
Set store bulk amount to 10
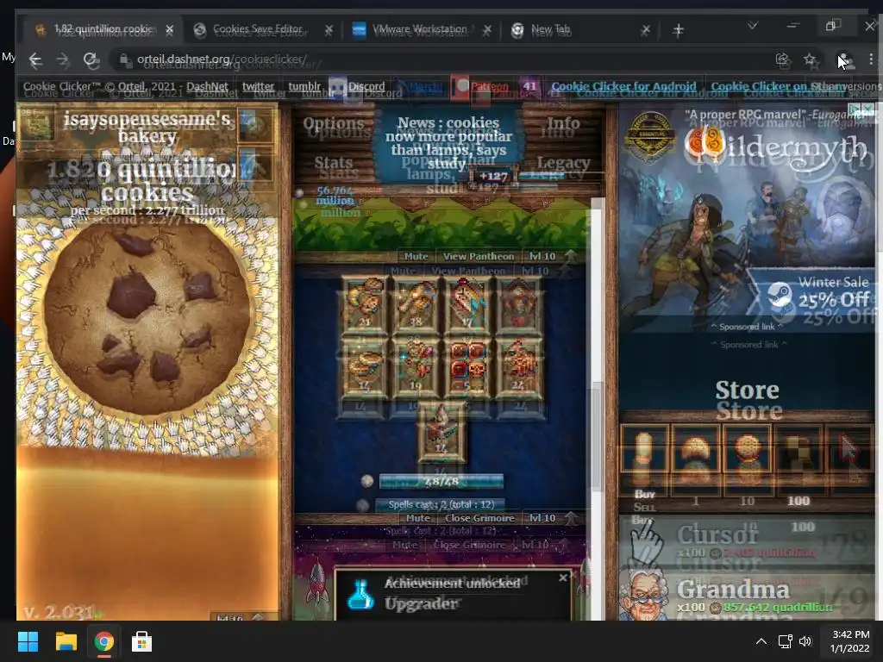[748, 501]
